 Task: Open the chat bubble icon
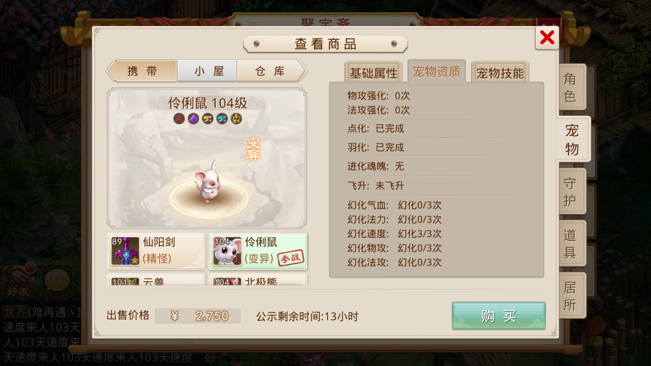pos(57,280)
